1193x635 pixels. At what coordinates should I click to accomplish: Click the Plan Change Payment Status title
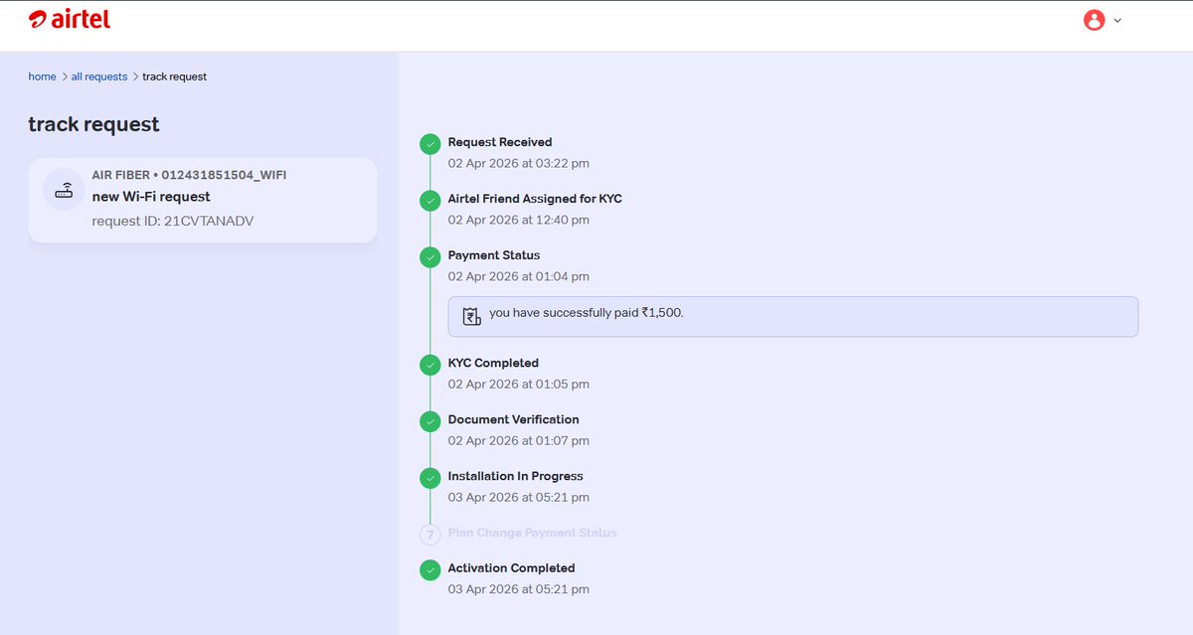coord(533,533)
